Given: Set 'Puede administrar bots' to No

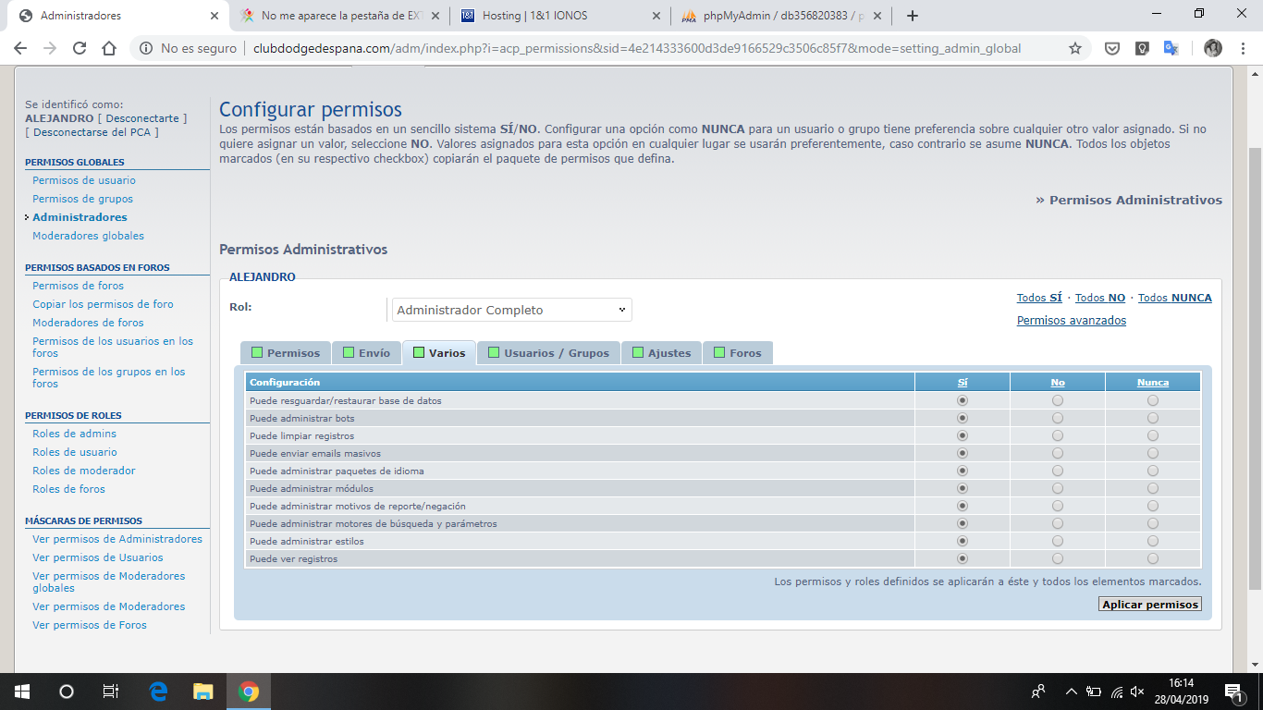Looking at the screenshot, I should click(1058, 418).
